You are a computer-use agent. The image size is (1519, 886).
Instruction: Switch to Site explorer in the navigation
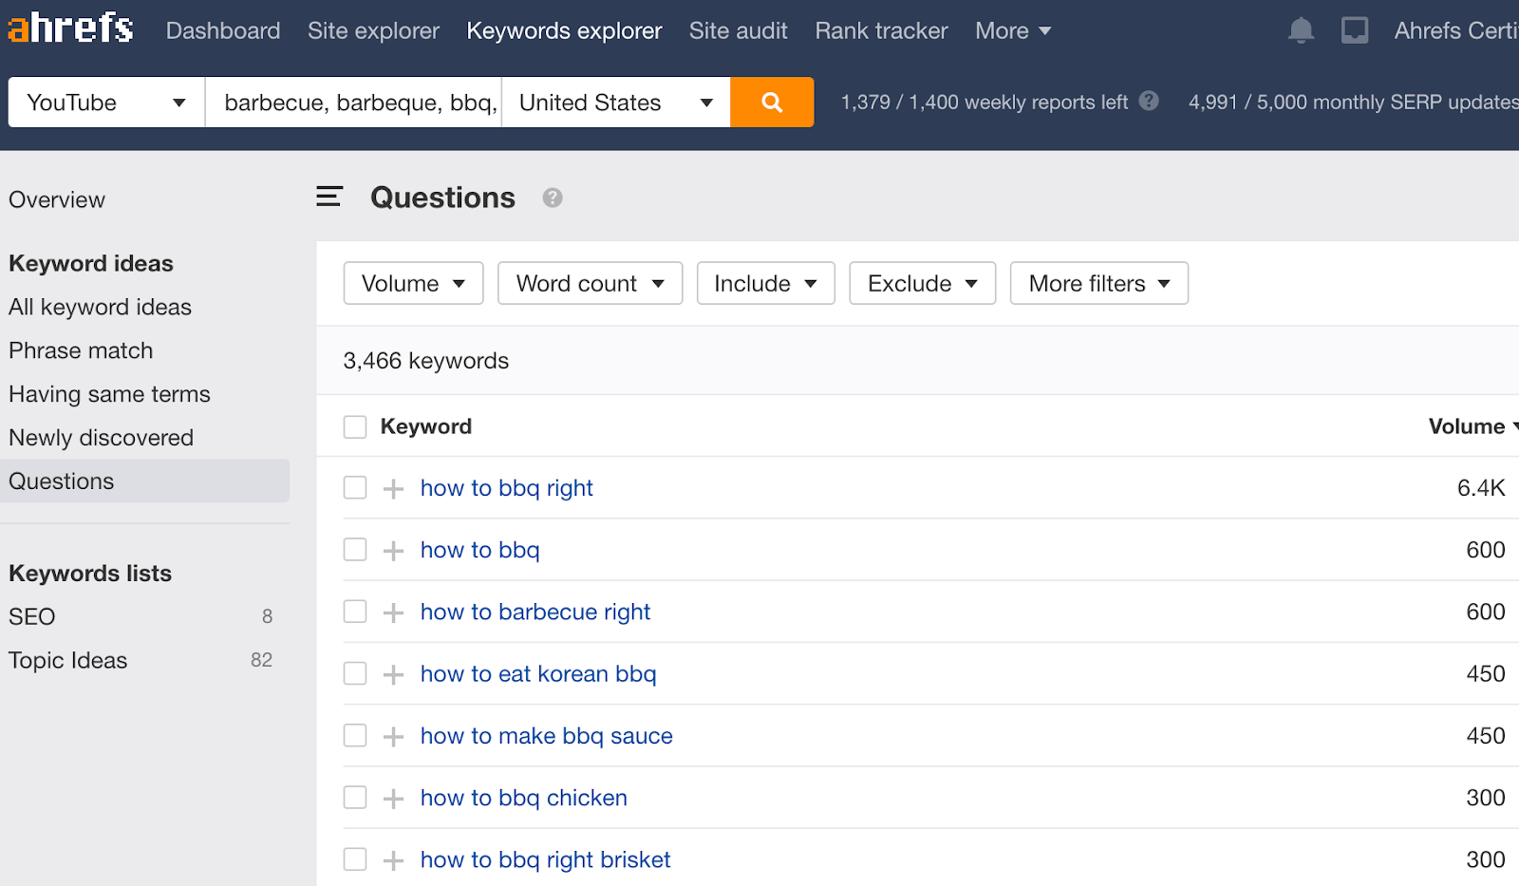point(373,29)
